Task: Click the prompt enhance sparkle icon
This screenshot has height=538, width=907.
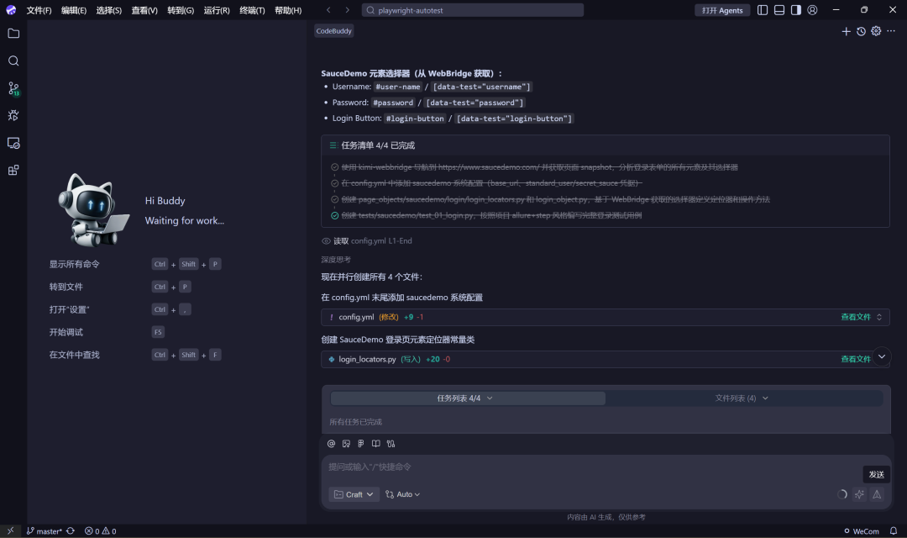Action: pos(860,494)
